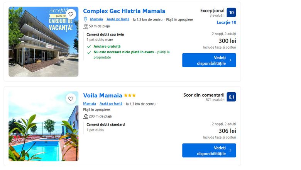Screen dimensions: 301x170
Task: Click arrow chevron on Complex Gec availability button
Action: pos(230,60)
